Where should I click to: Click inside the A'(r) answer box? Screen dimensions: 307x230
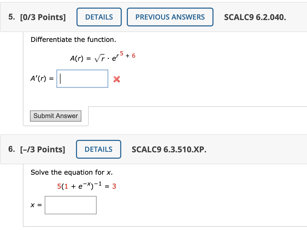click(82, 78)
